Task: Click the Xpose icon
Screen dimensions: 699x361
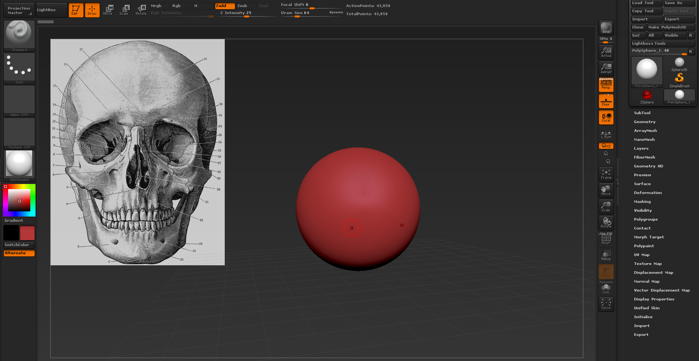Action: 606,304
